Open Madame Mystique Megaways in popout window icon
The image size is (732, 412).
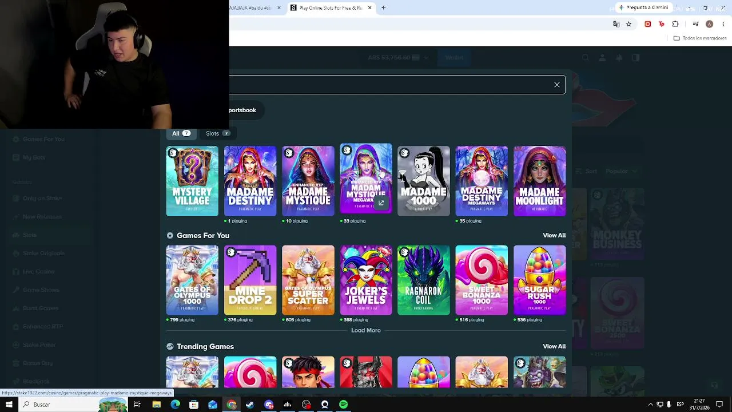381,203
